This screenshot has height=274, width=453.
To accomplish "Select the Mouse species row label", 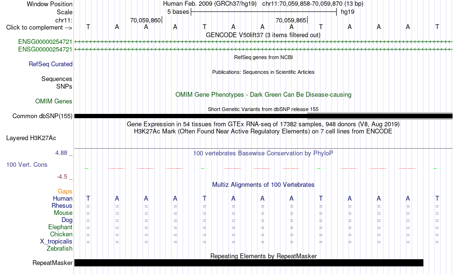I will click(63, 213).
